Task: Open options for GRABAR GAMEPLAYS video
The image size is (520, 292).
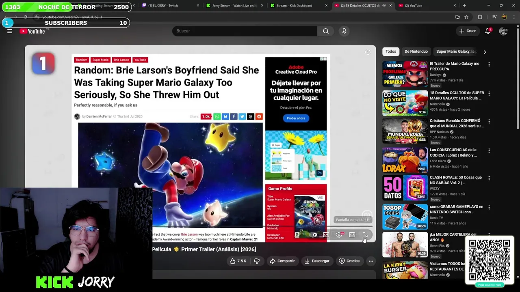Action: [489, 208]
